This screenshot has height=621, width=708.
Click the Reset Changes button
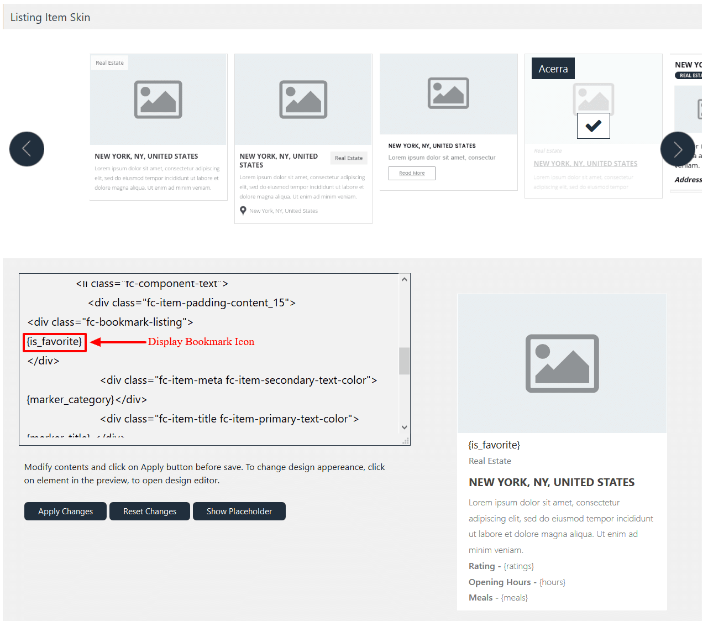(x=149, y=511)
